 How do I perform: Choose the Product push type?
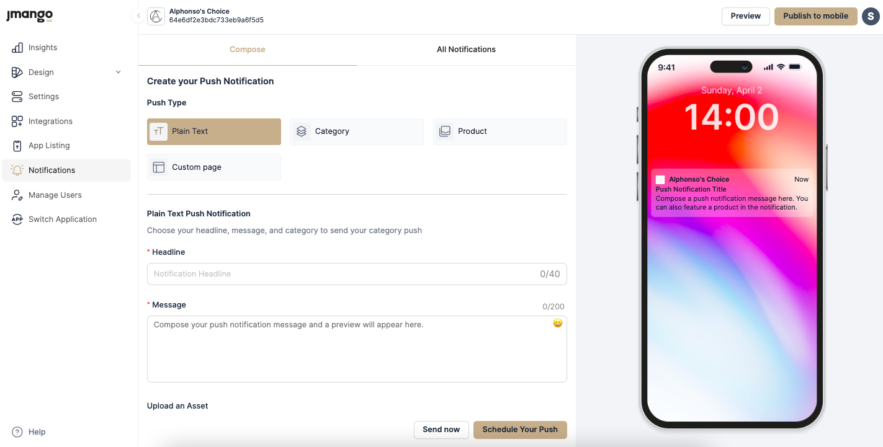(500, 131)
